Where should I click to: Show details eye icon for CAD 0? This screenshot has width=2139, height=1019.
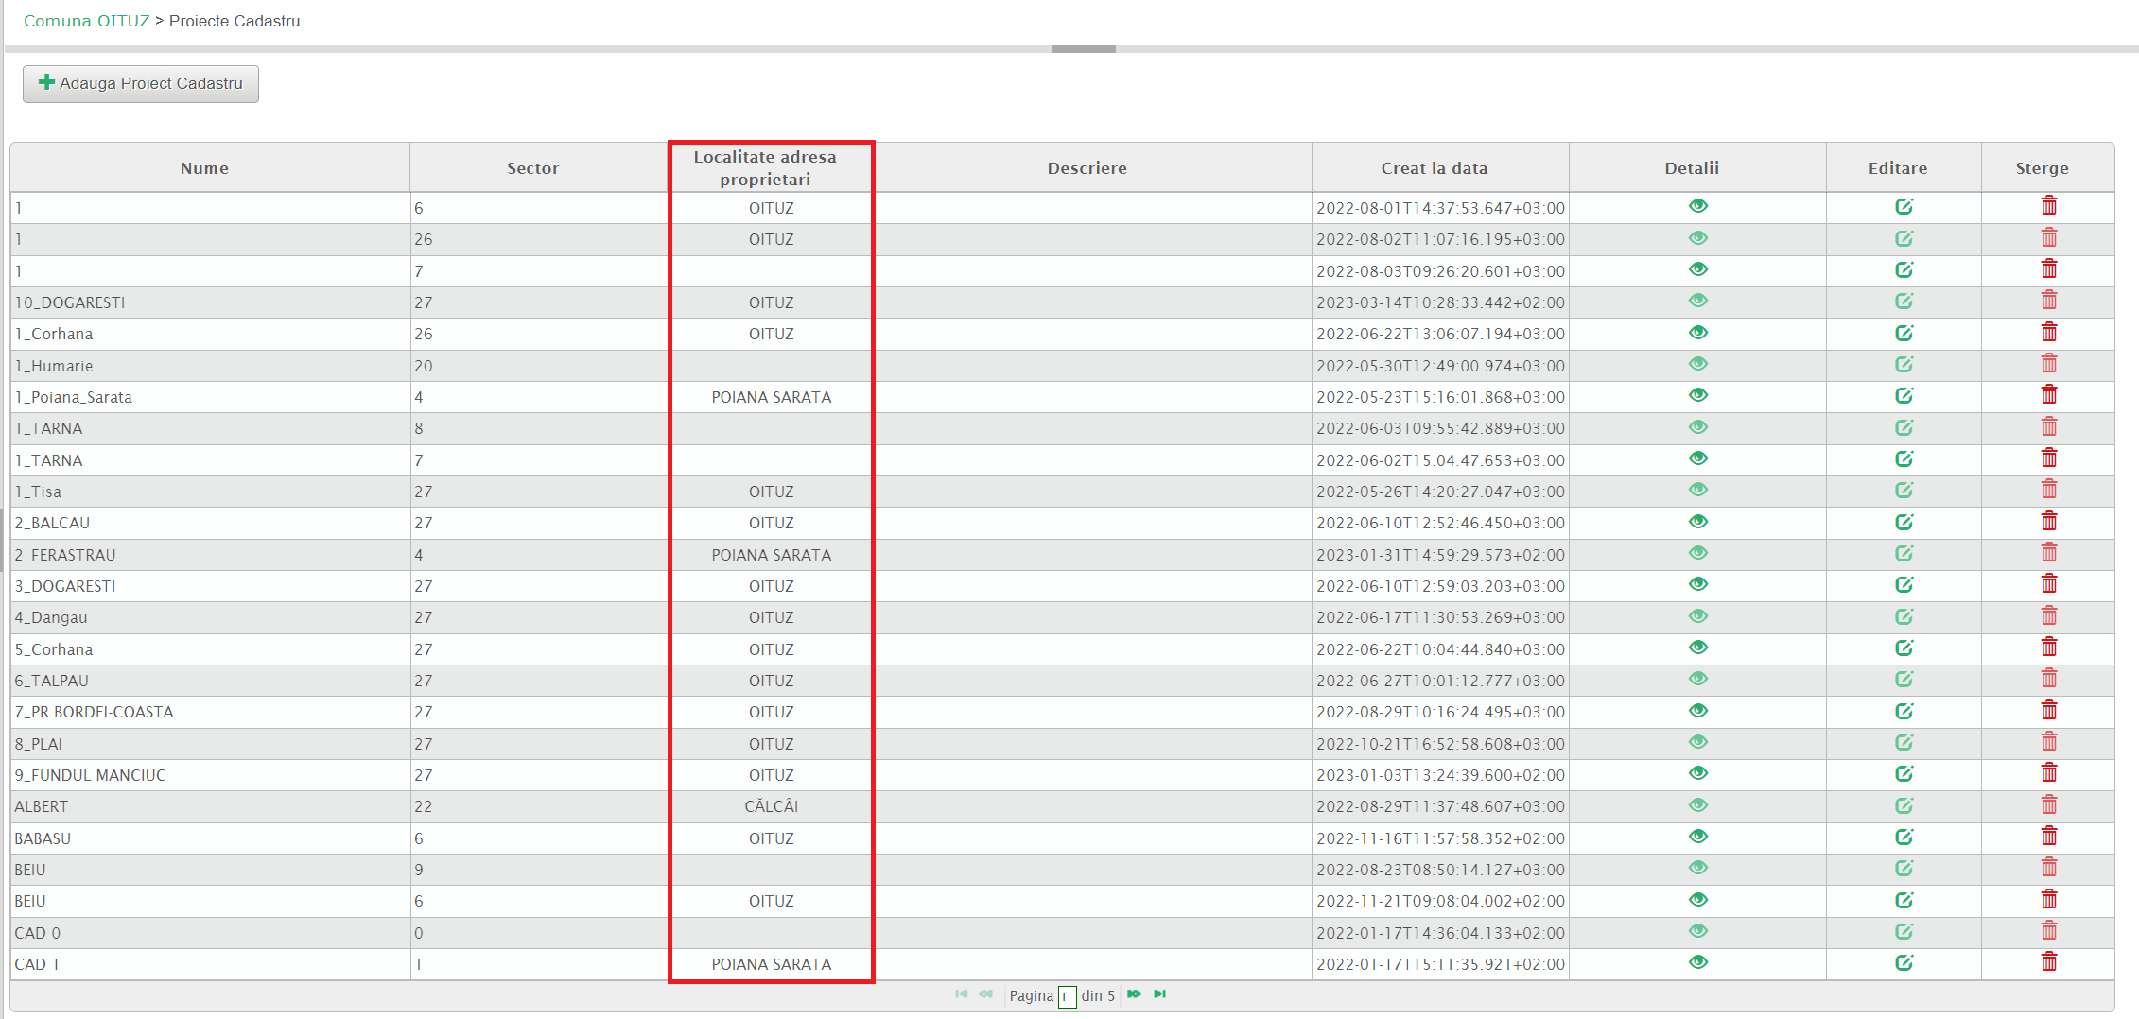[x=1697, y=931]
